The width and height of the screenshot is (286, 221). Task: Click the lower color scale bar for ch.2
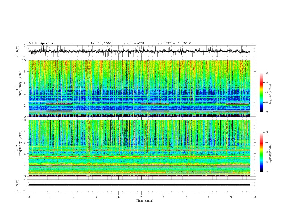point(261,152)
